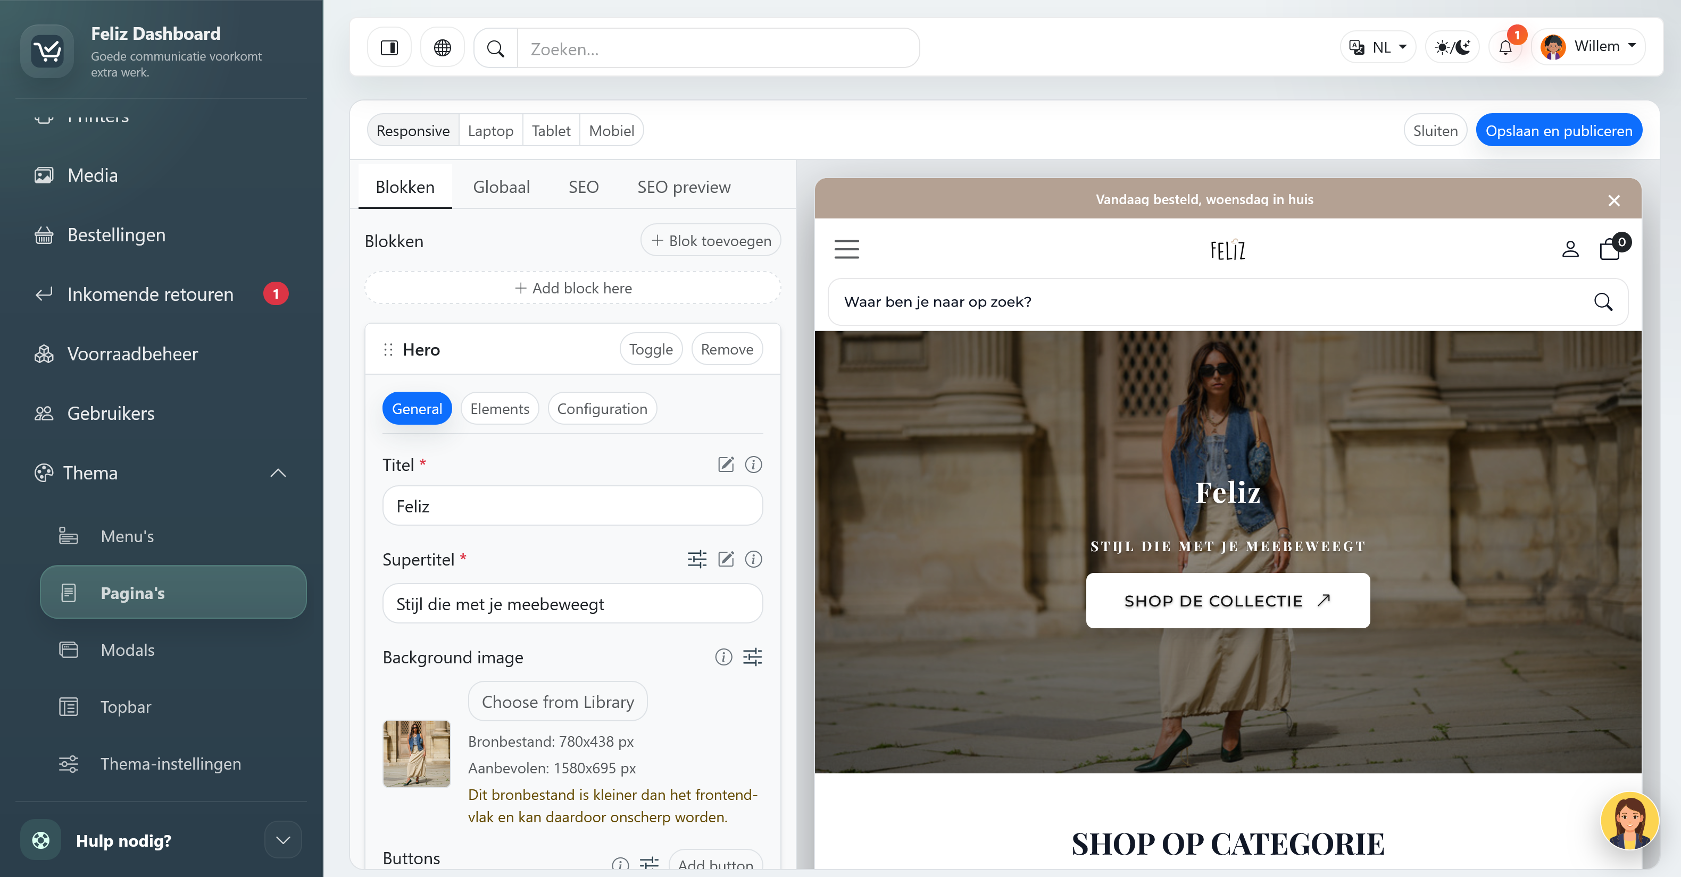Open Thema-instellingen in the sidebar

tap(170, 764)
